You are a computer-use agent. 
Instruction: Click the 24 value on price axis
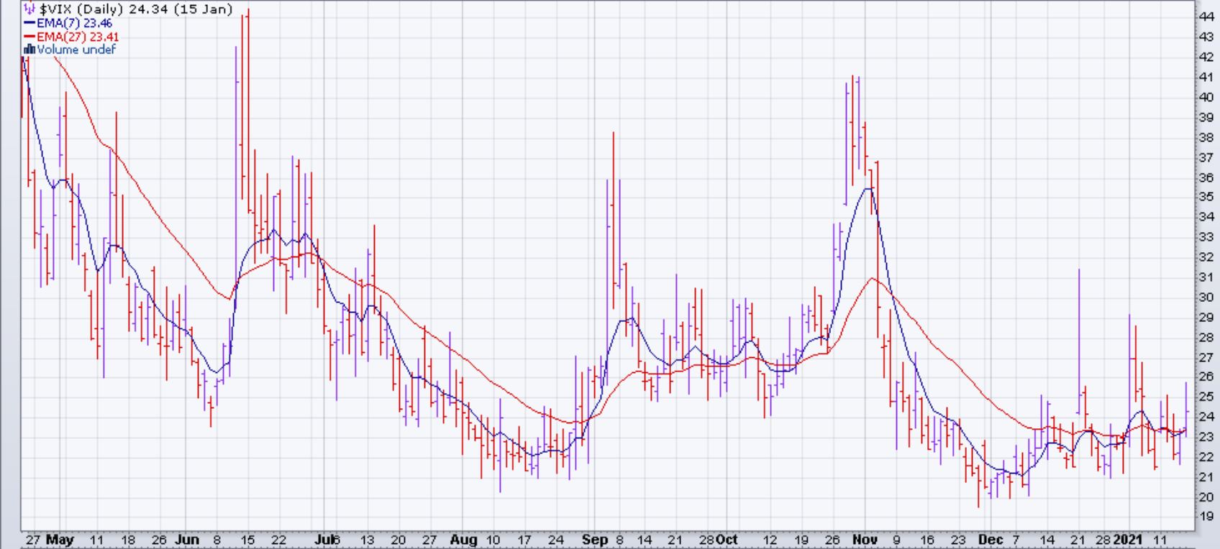[x=1206, y=417]
